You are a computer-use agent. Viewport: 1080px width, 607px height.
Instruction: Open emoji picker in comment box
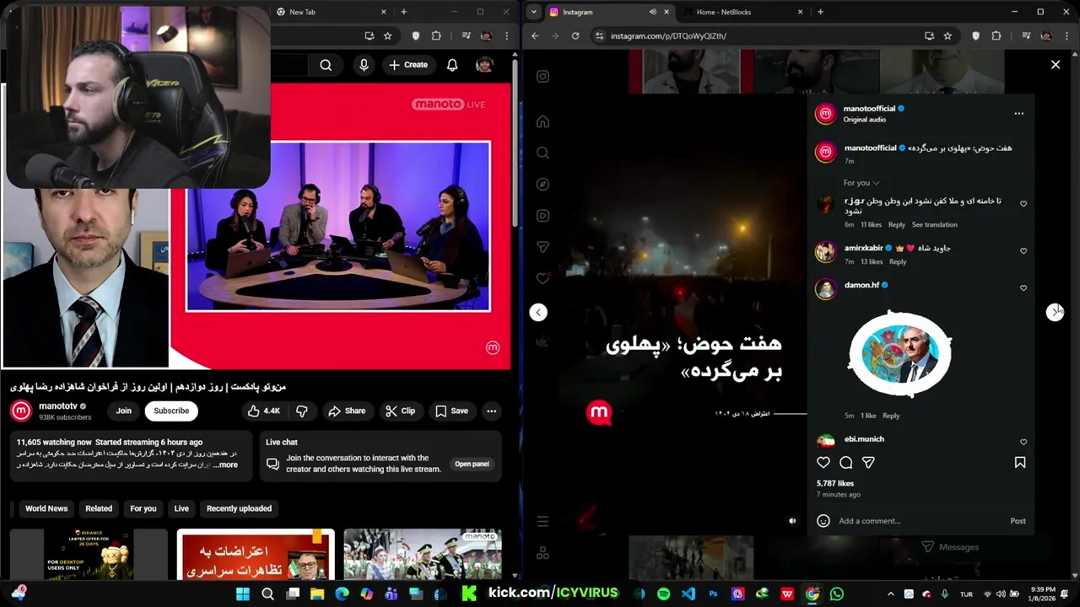click(823, 521)
